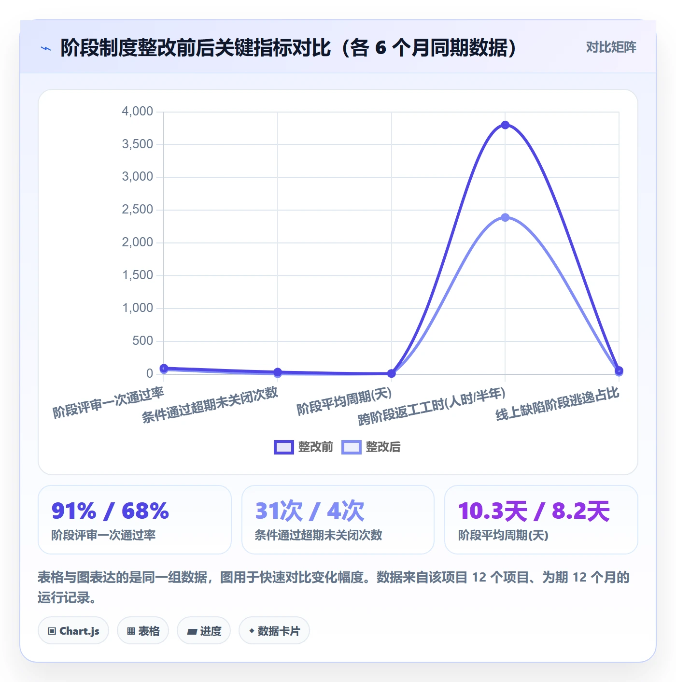
Task: Click the 阶段评审一次通过率 card caption
Action: coord(103,535)
